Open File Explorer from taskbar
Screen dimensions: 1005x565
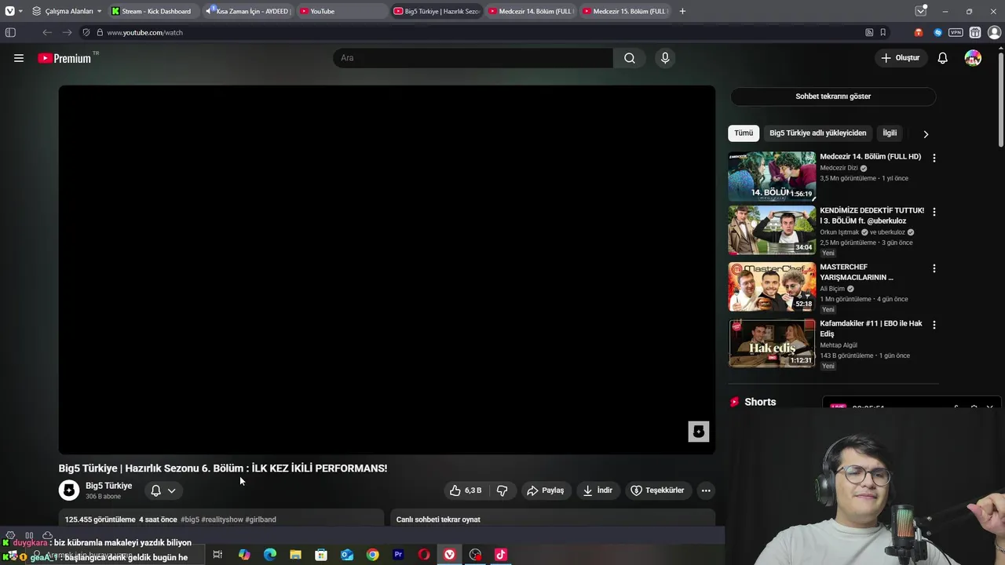click(295, 555)
